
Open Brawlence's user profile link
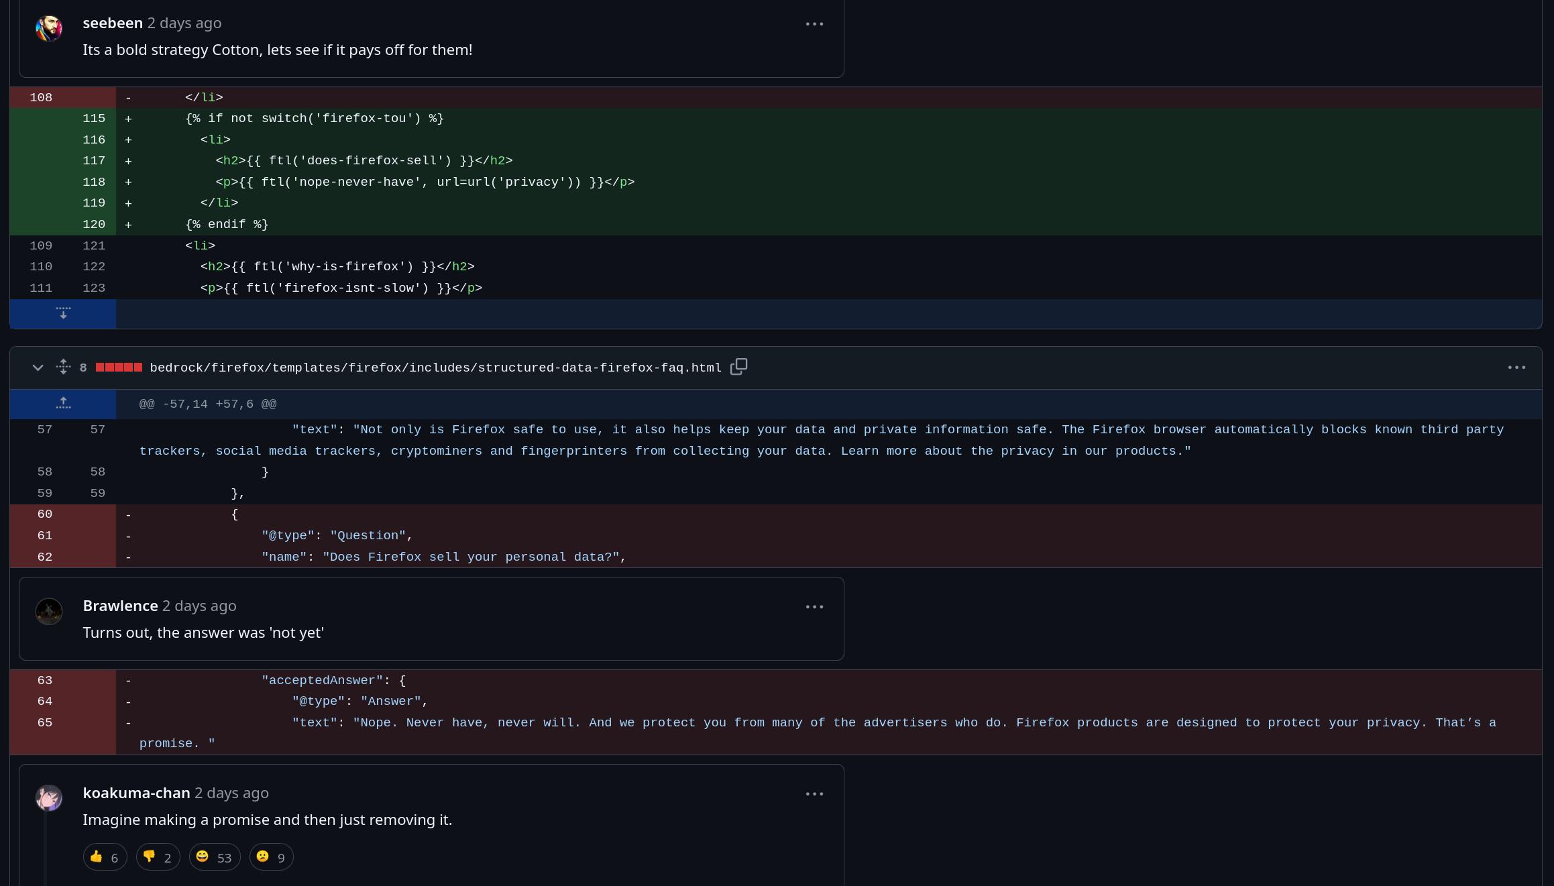point(120,606)
